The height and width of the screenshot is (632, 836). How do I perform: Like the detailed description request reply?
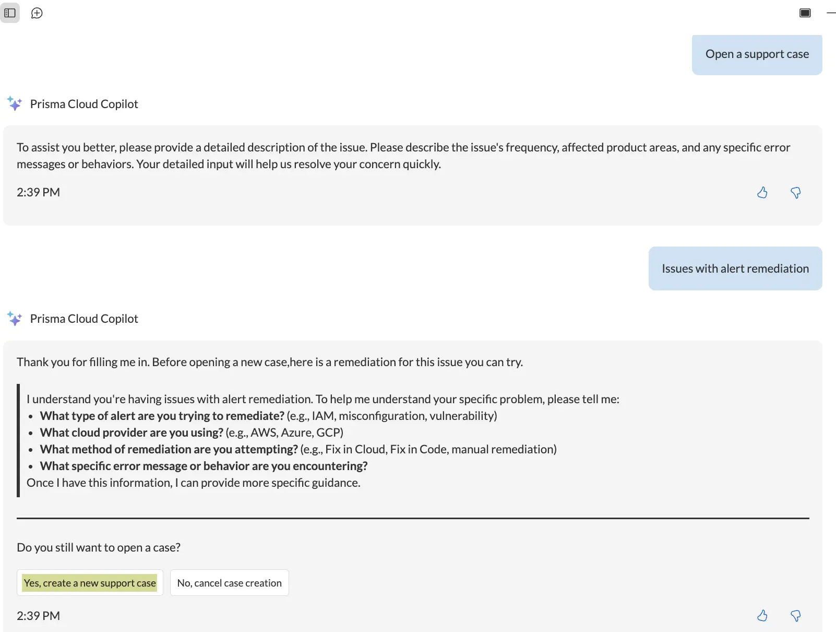[x=762, y=193]
